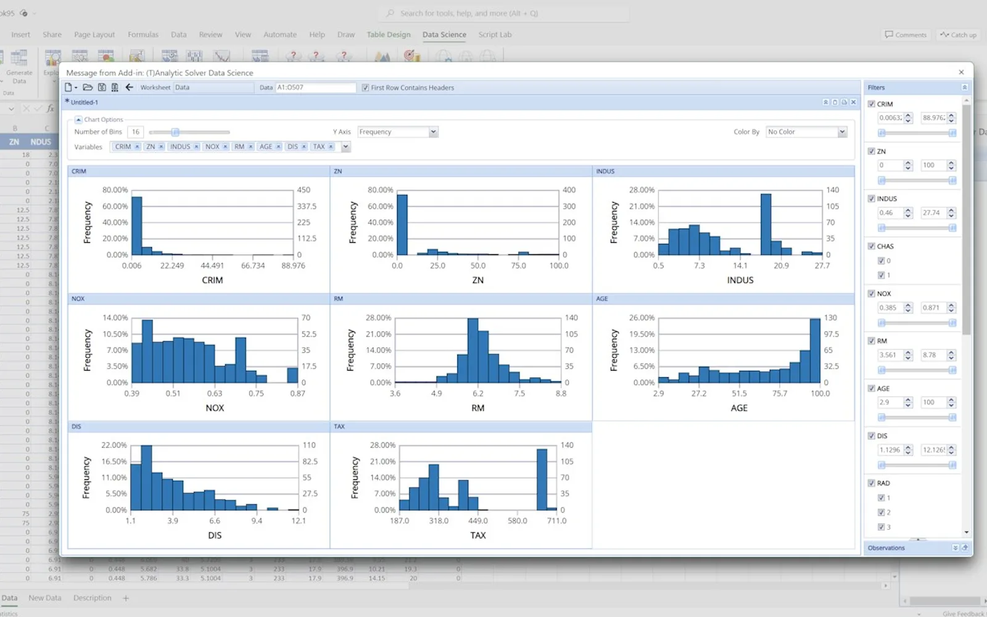The image size is (987, 617).
Task: Switch to New Data sheet tab
Action: [45, 598]
